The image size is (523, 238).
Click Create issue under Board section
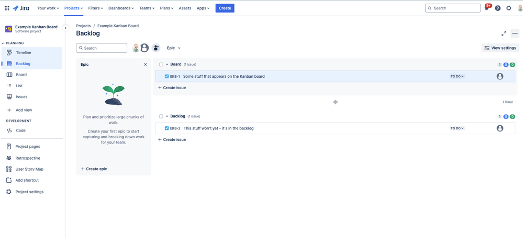coord(172,88)
